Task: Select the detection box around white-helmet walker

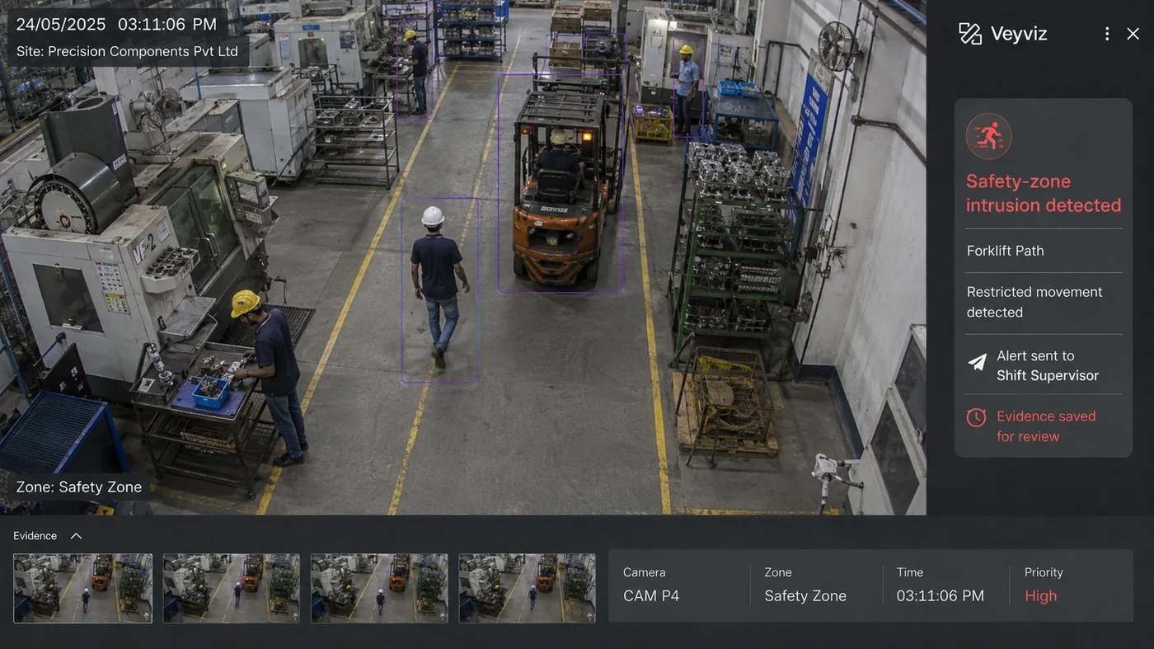Action: pyautogui.click(x=440, y=290)
